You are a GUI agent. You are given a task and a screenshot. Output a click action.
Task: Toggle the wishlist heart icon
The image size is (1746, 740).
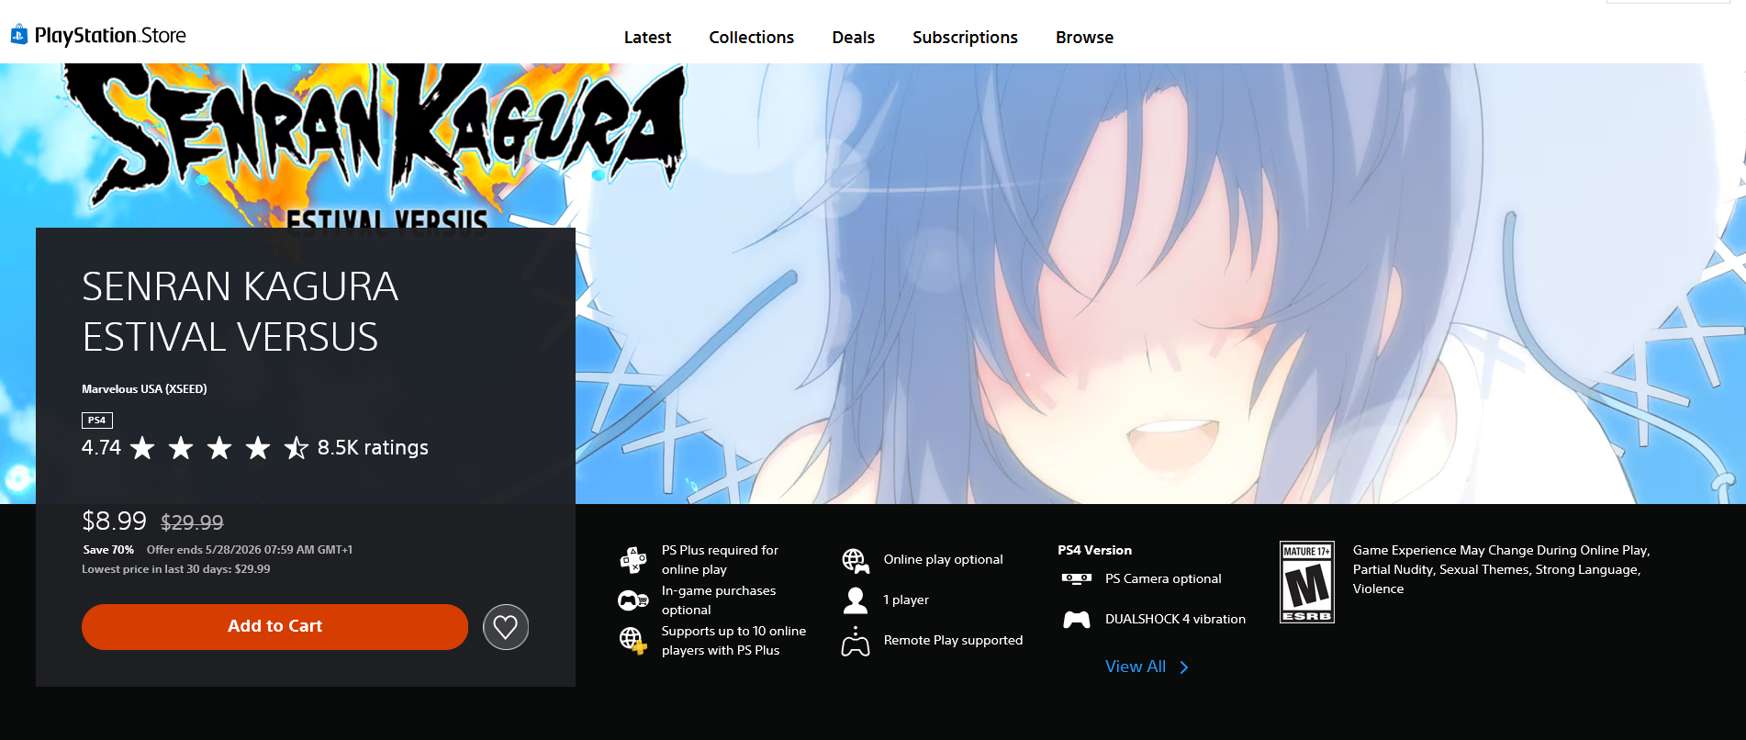point(506,627)
